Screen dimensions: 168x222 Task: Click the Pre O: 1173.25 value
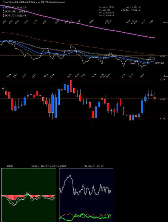click(106, 7)
